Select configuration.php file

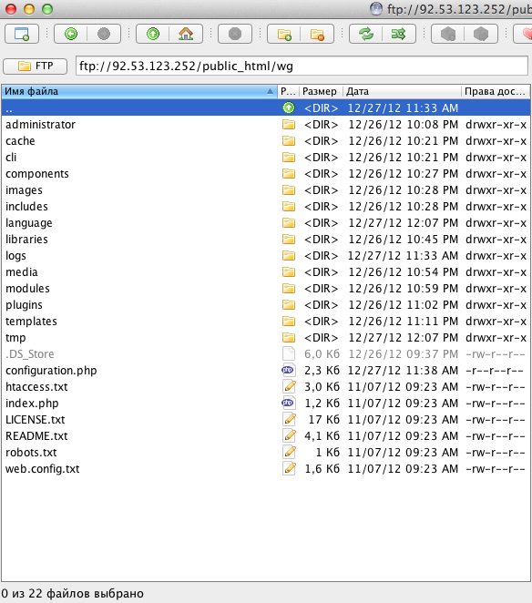coord(266,371)
